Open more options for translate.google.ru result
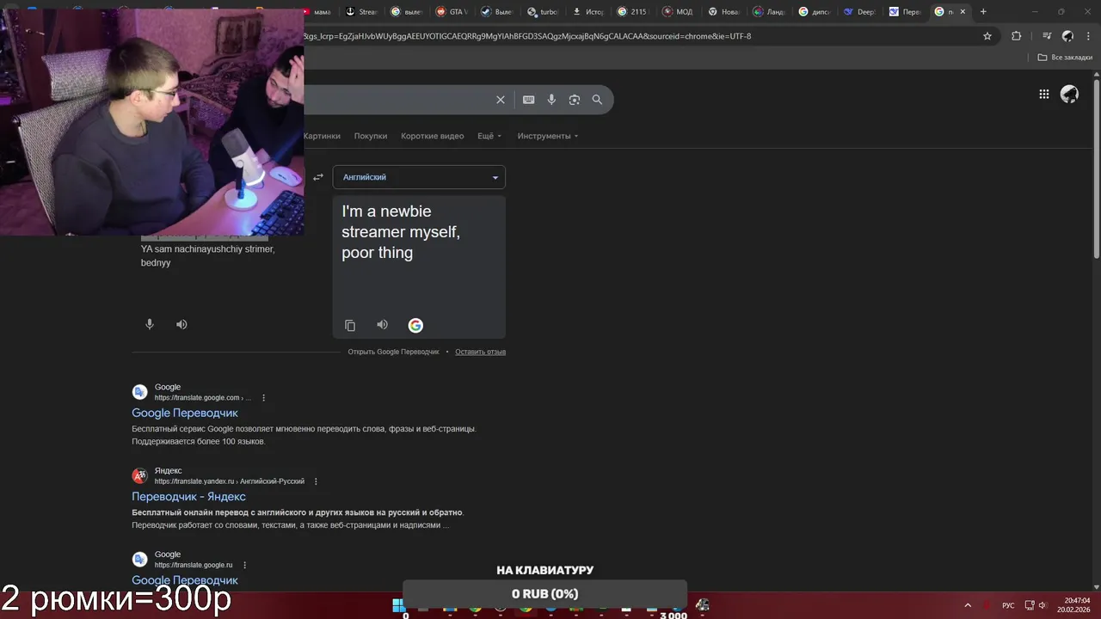 click(x=245, y=565)
